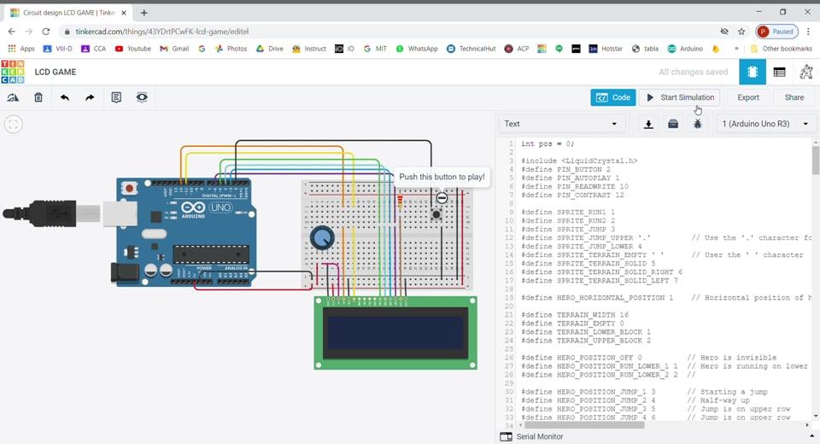Click the Tinkercad logo

13,72
